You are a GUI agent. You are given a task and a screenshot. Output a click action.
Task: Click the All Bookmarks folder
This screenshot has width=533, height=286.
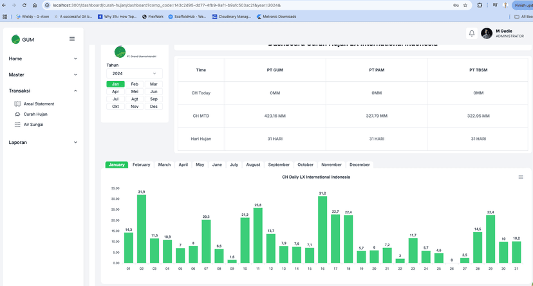(523, 16)
